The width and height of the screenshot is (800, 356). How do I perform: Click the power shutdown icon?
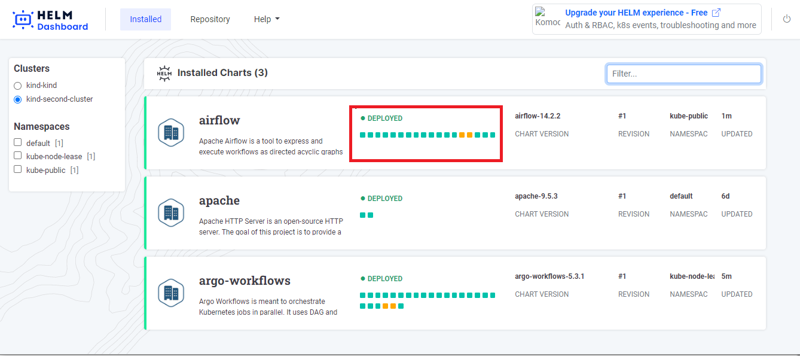point(787,19)
